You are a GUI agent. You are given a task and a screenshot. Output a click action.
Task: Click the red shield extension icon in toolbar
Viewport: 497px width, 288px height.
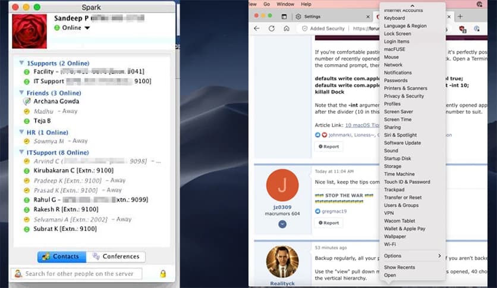pyautogui.click(x=463, y=29)
